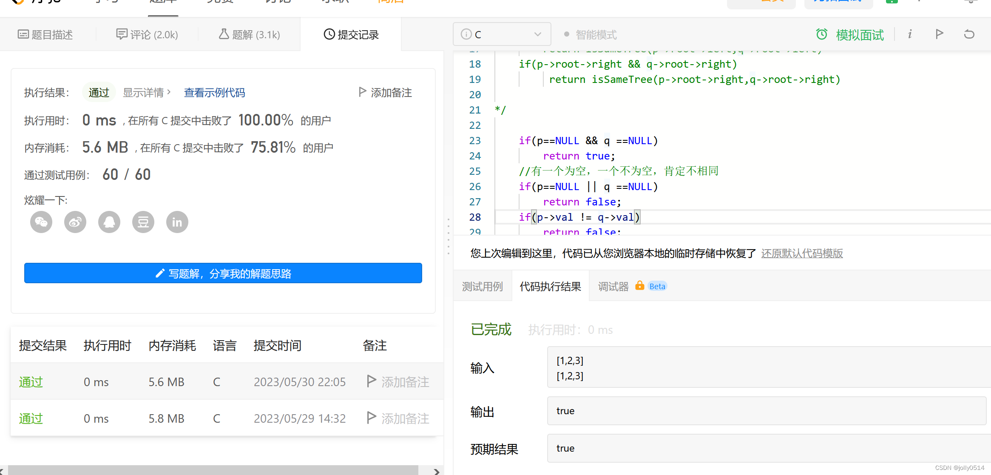Open editor info with the i icon

[x=909, y=34]
